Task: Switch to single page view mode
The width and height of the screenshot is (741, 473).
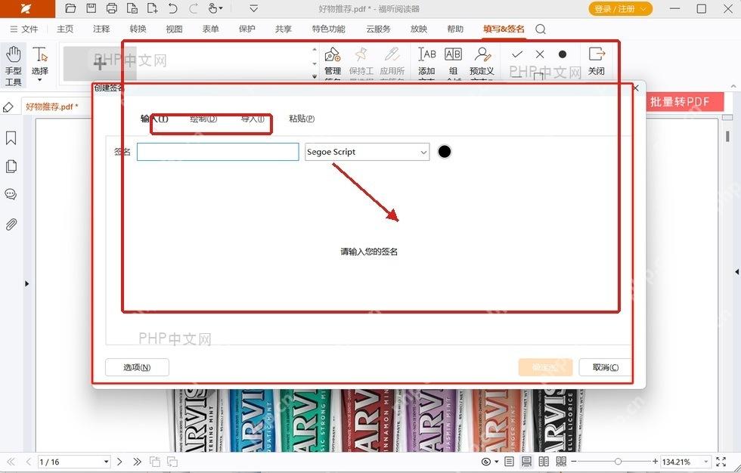Action: [509, 462]
